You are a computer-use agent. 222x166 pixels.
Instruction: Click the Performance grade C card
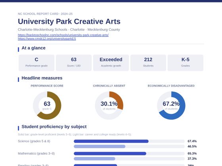coord(36,63)
